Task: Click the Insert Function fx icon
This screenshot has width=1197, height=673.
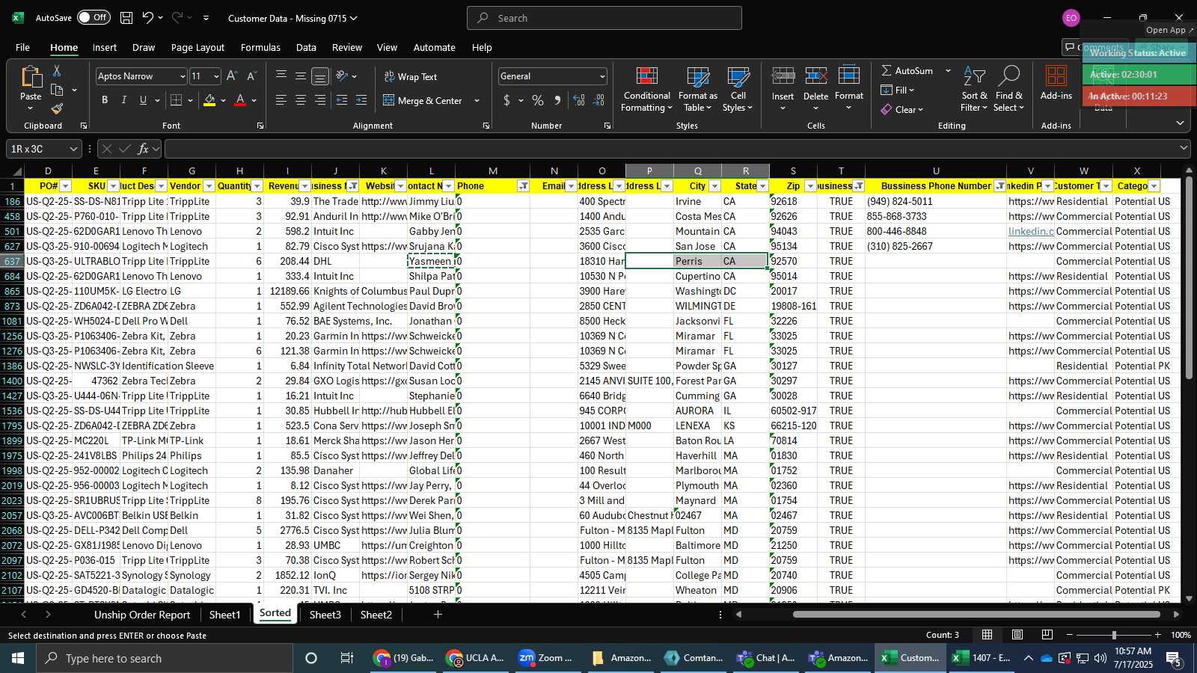Action: 143,149
